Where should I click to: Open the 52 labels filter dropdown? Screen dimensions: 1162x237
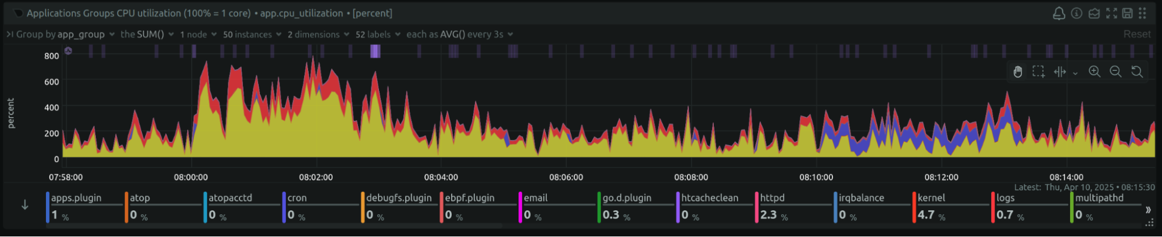[x=378, y=34]
